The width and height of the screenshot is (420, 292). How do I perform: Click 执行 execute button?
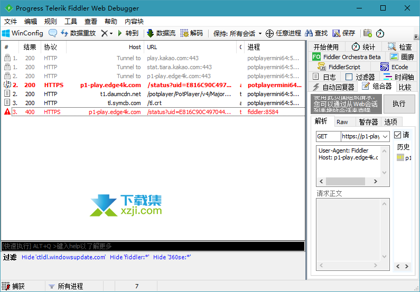coord(399,104)
